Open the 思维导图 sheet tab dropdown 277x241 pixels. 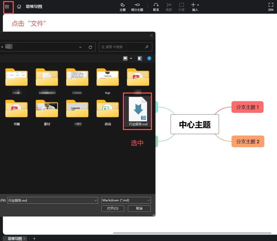point(25,239)
